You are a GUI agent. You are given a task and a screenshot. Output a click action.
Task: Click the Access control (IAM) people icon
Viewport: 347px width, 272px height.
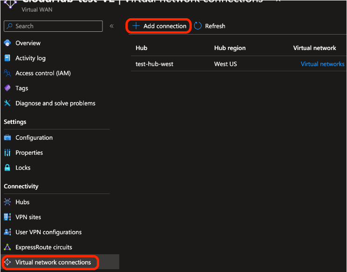tap(7, 73)
